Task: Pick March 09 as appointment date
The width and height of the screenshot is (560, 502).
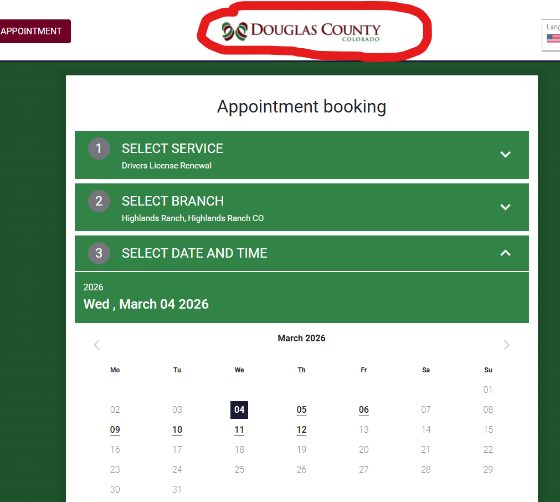Action: click(115, 430)
